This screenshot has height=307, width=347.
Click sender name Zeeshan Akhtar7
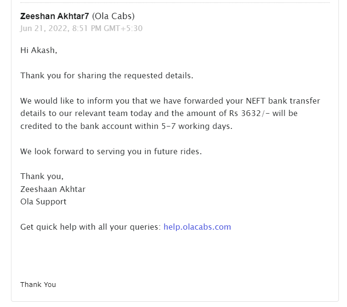pyautogui.click(x=54, y=16)
